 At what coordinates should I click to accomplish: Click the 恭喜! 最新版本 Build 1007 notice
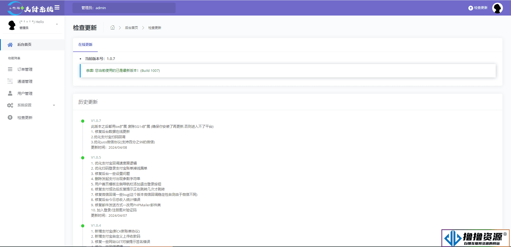(288, 71)
